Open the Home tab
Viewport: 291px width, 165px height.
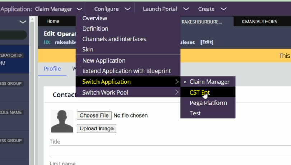tap(53, 21)
